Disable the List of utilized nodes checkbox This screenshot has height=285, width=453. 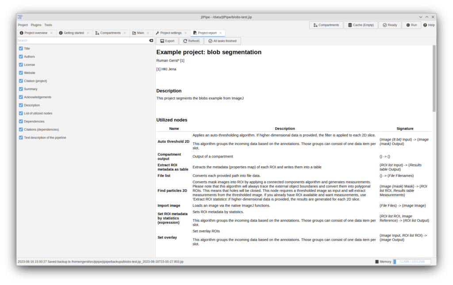(x=21, y=113)
